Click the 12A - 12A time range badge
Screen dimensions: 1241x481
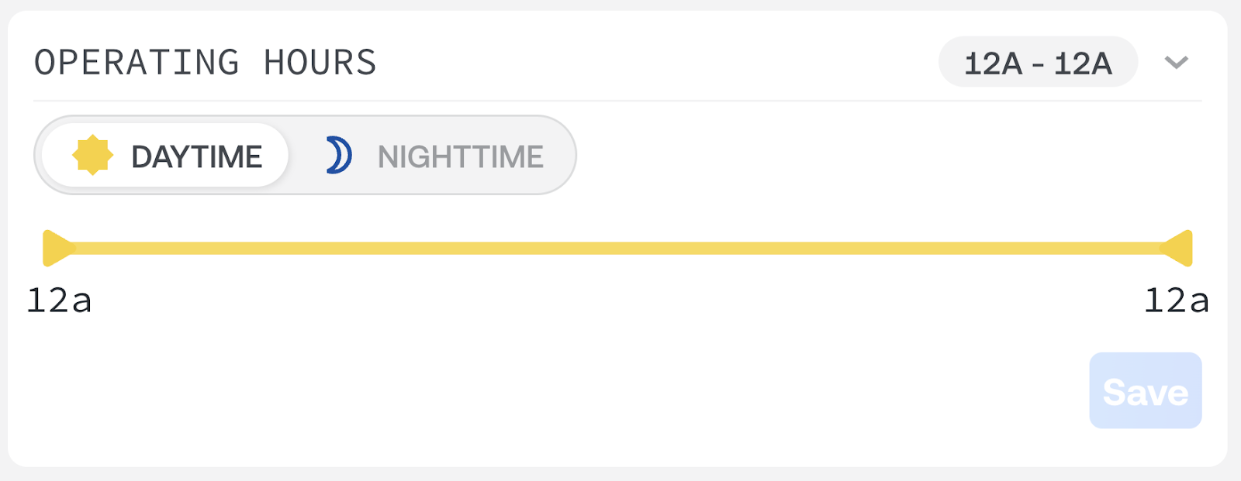pyautogui.click(x=1038, y=62)
